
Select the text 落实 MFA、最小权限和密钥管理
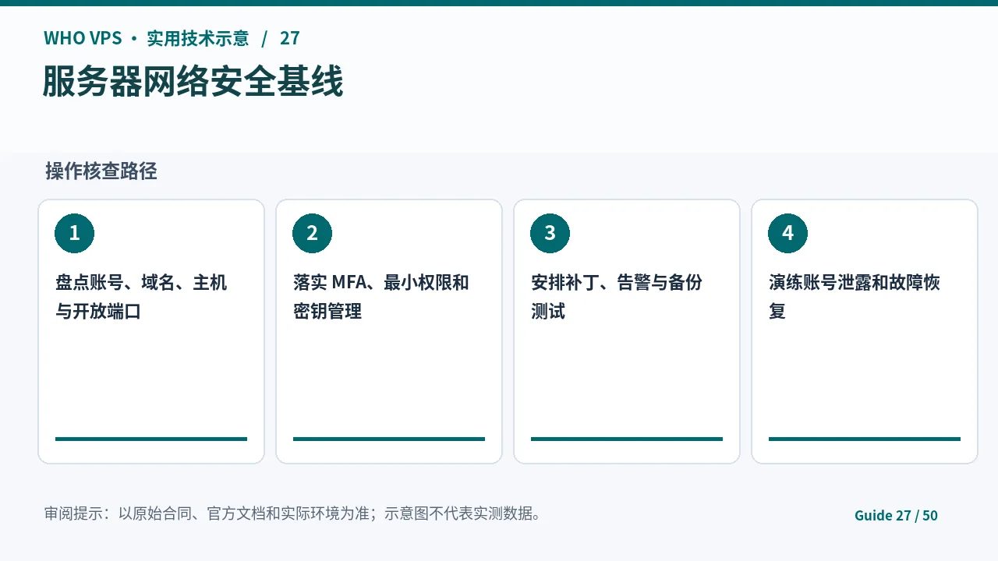[x=381, y=297]
